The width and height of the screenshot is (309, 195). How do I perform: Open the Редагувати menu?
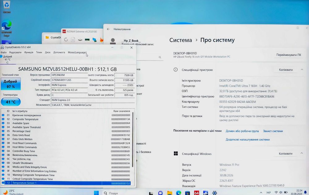[x=15, y=53]
